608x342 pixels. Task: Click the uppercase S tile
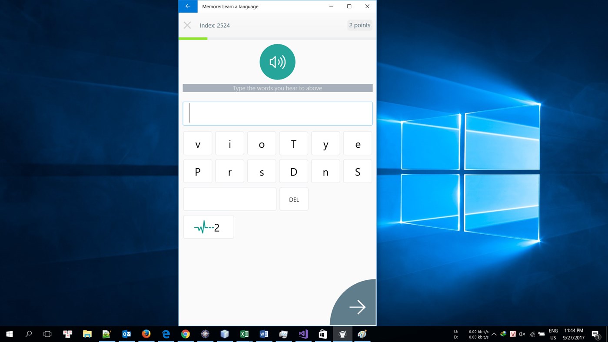pyautogui.click(x=357, y=171)
